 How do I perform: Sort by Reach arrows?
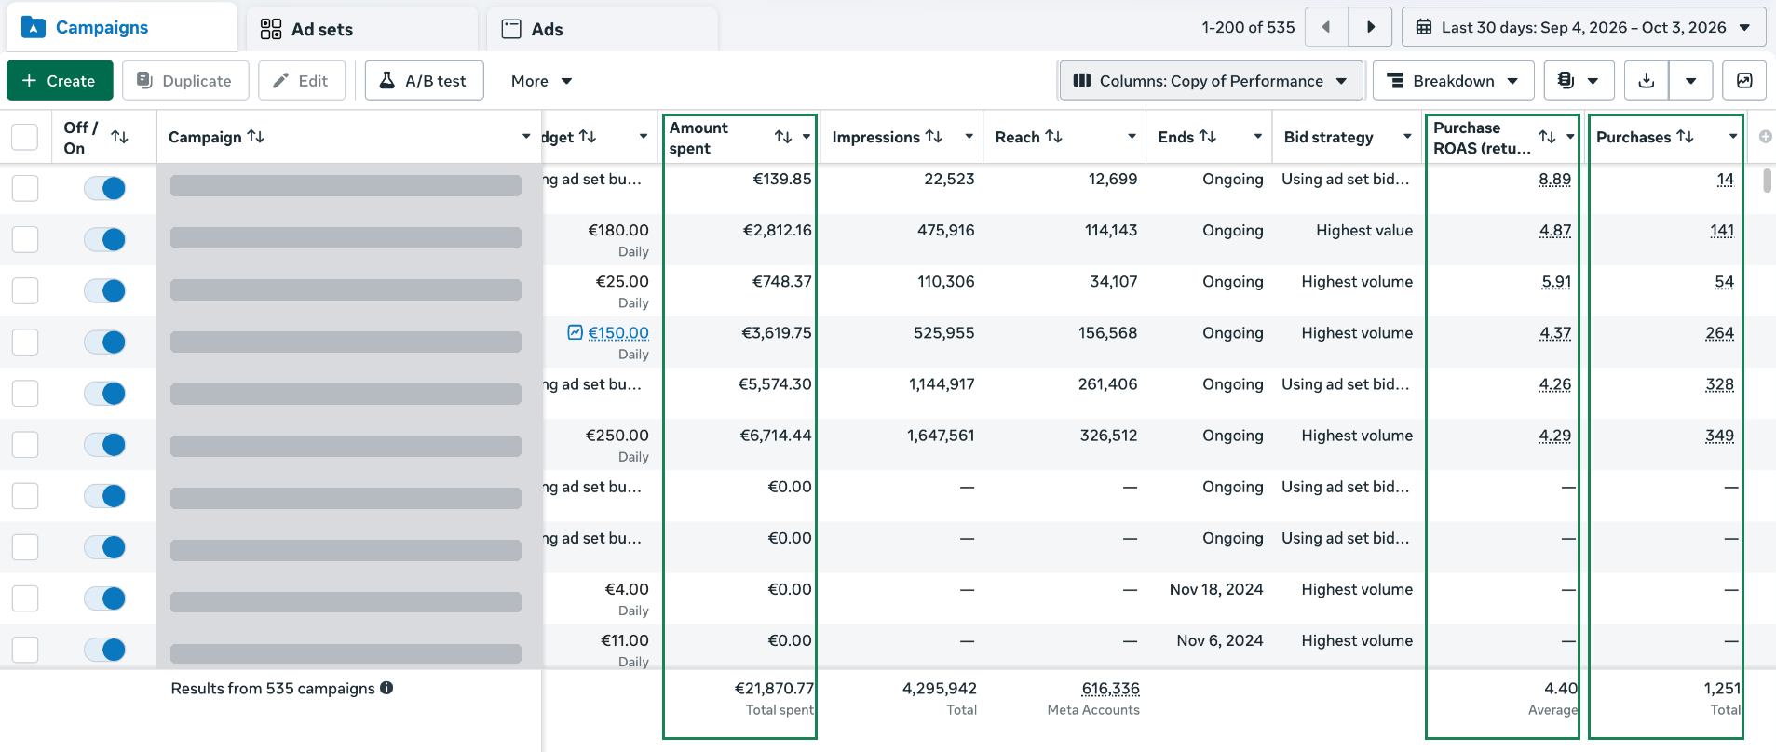(x=1054, y=137)
